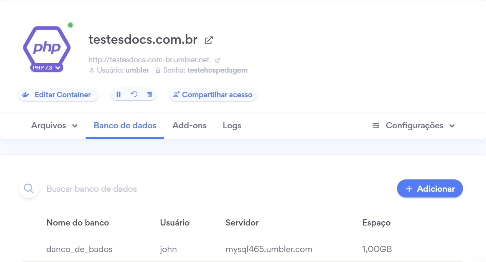Click the trash delete icon
The width and height of the screenshot is (486, 262).
(150, 95)
